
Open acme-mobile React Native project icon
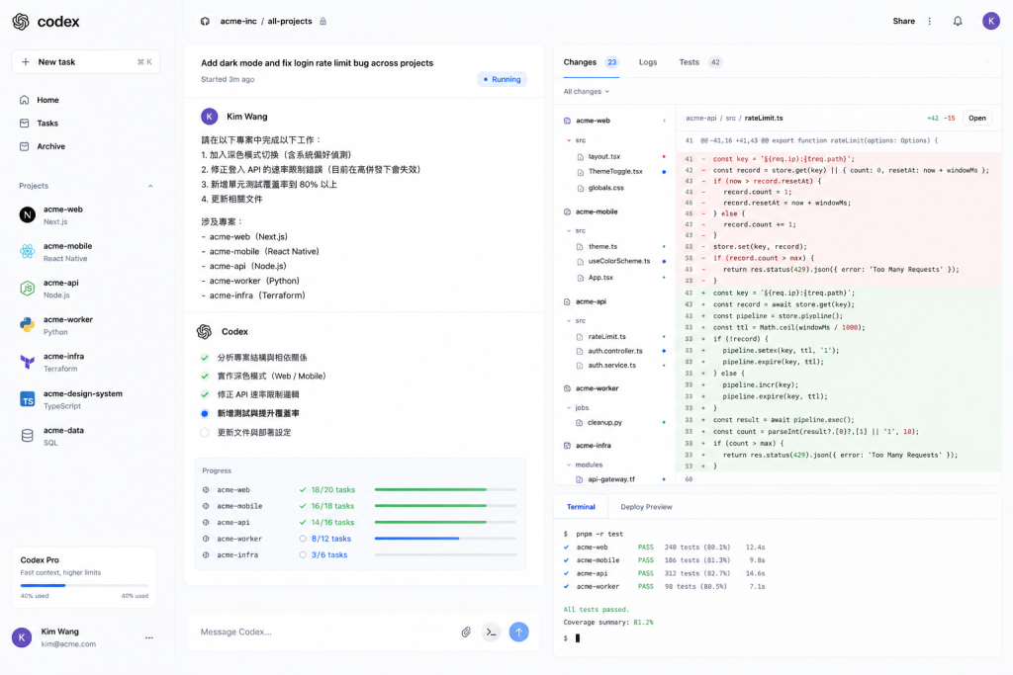[x=27, y=252]
